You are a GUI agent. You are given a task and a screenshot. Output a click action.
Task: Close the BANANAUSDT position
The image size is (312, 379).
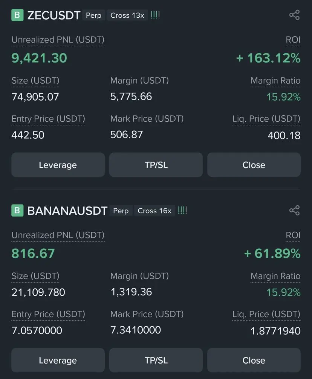[254, 360]
